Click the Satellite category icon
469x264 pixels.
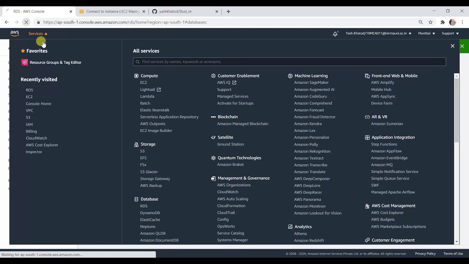pyautogui.click(x=213, y=137)
